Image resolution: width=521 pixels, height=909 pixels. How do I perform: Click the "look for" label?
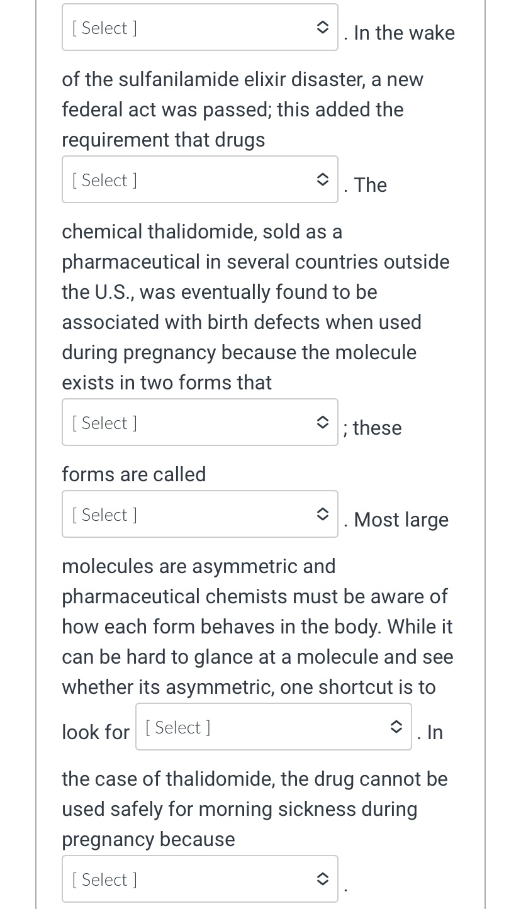[96, 732]
